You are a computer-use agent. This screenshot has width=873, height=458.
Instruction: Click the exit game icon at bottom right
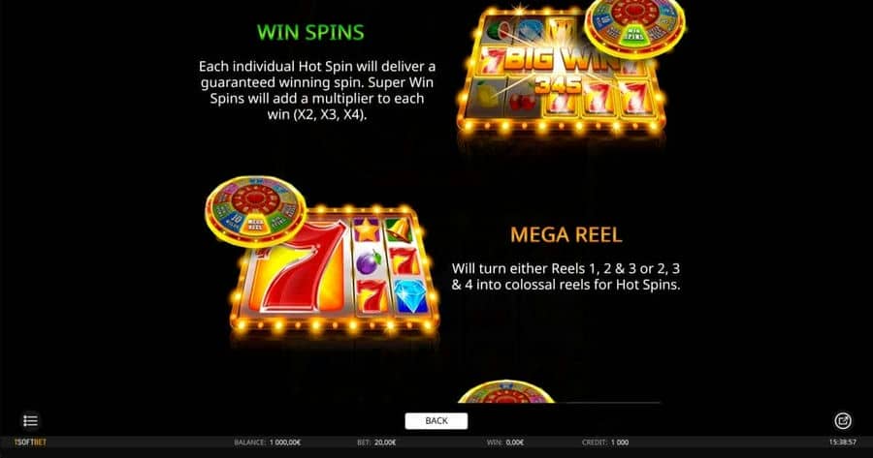point(843,421)
